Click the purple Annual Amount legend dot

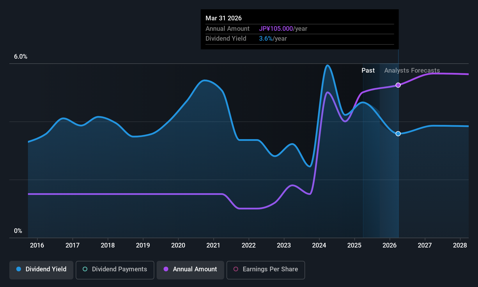(166, 269)
